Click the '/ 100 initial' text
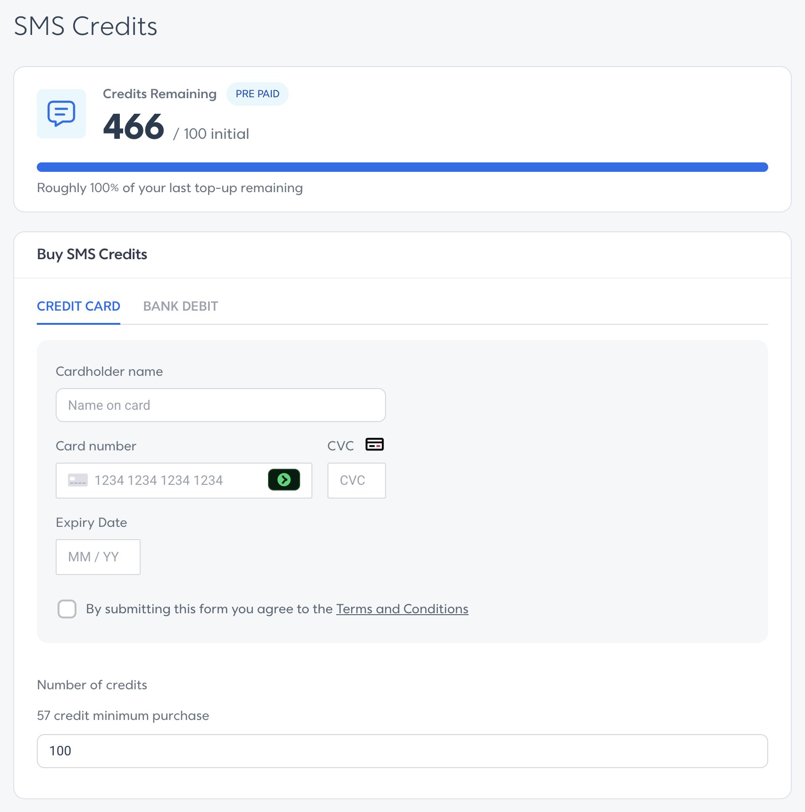This screenshot has height=812, width=805. pyautogui.click(x=211, y=134)
